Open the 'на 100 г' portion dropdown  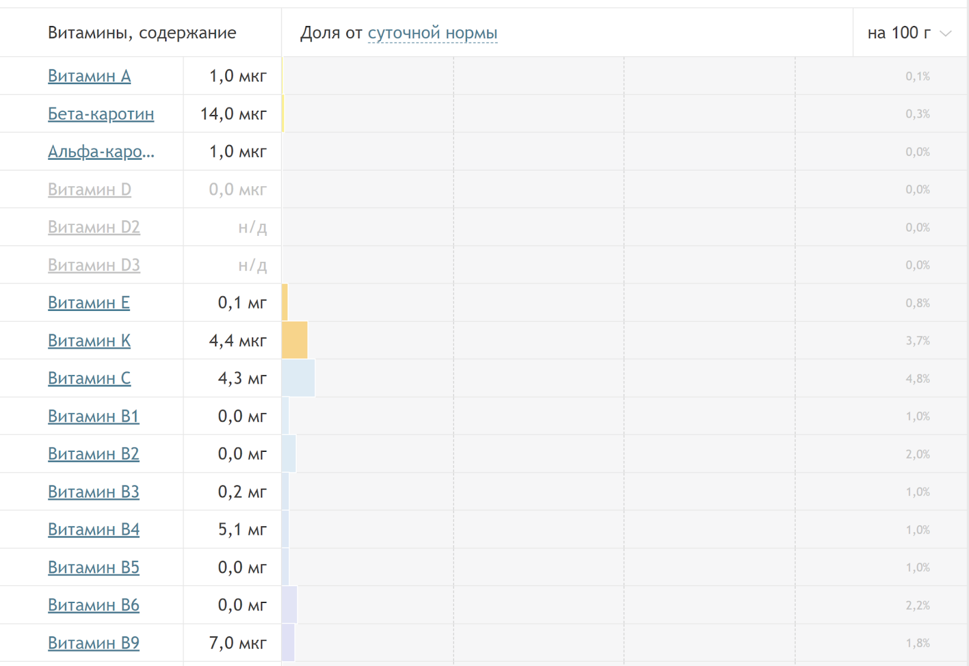(x=908, y=33)
